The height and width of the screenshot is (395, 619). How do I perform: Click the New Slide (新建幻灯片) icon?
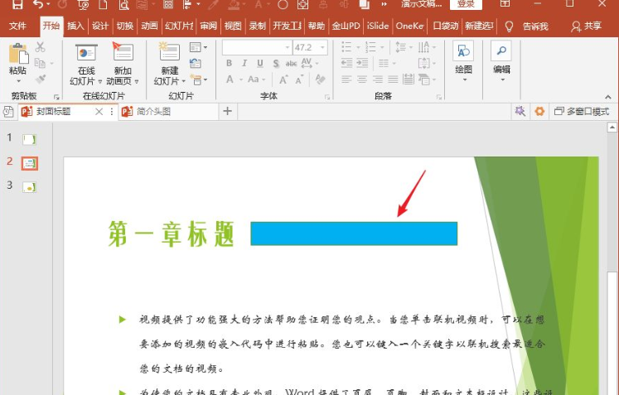coord(170,51)
